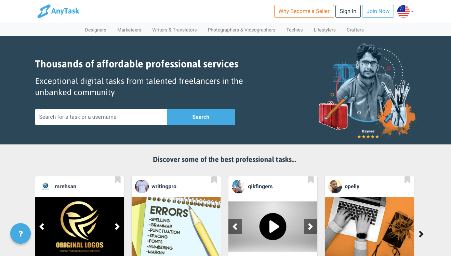The image size is (451, 256).
Task: Bookmark the mrehsan task card
Action: tap(118, 180)
